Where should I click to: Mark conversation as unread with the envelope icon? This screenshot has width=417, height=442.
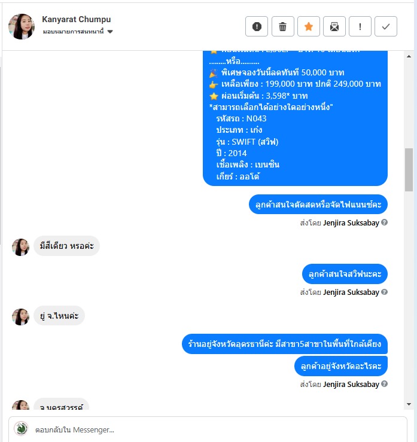334,26
